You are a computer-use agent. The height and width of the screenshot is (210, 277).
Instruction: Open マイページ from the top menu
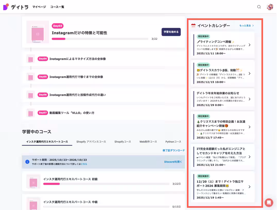39,7
